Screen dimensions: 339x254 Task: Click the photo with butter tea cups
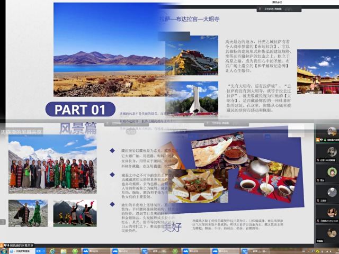pyautogui.click(x=268, y=179)
